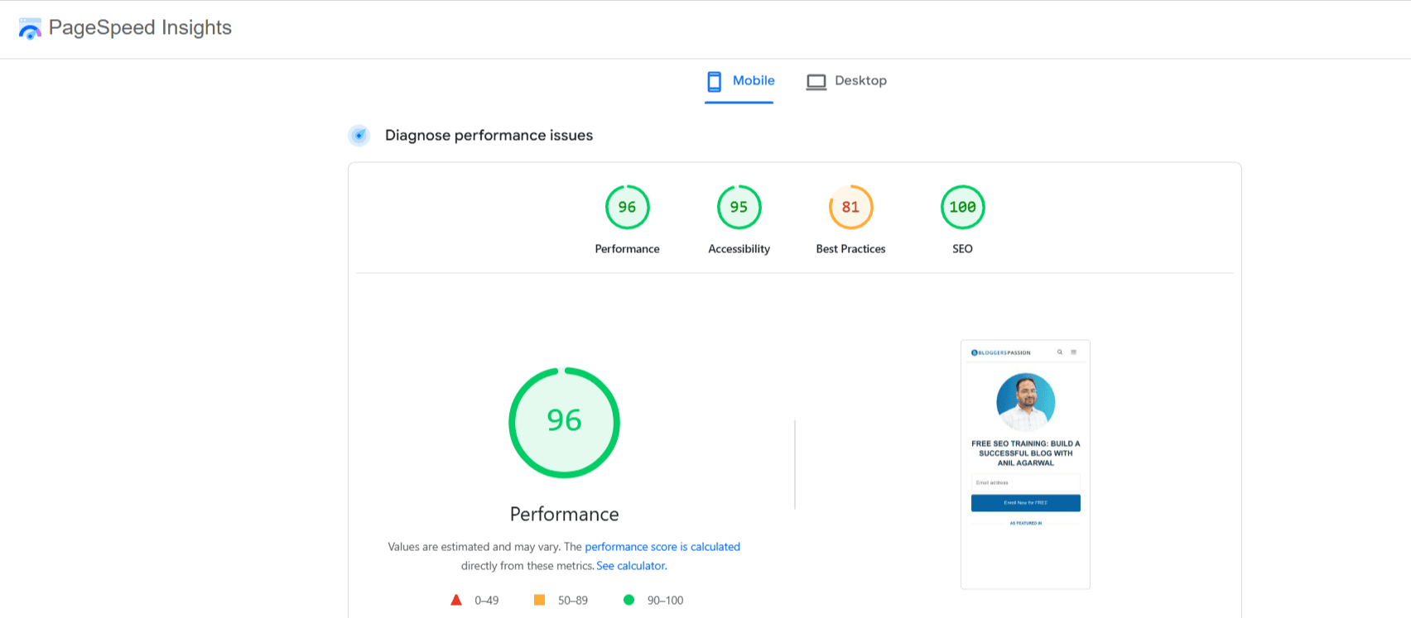Viewport: 1411px width, 618px height.
Task: Switch to the Desktop tab
Action: [x=846, y=81]
